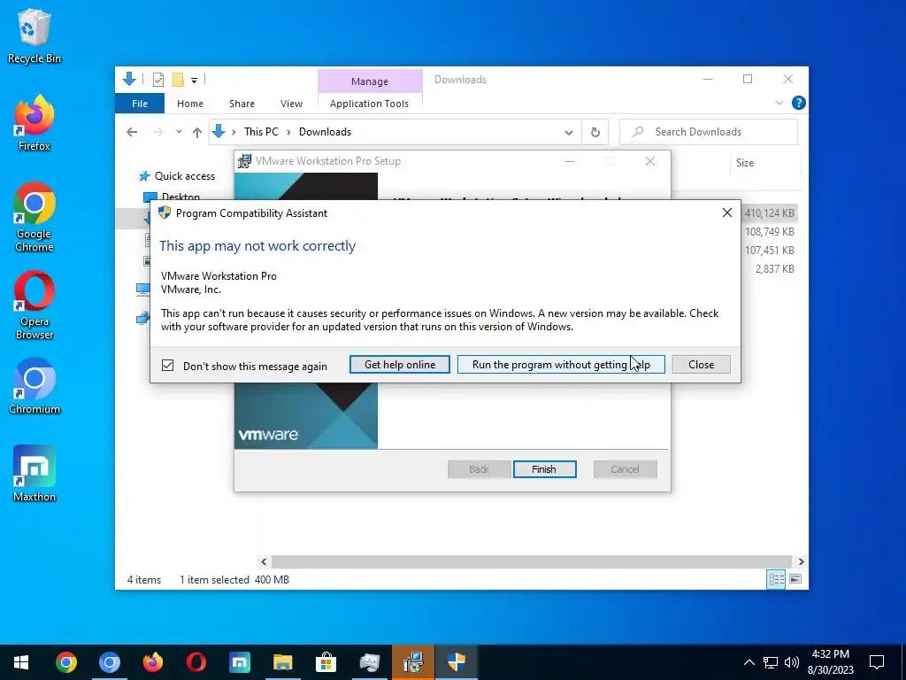Click the 410,124 KB size entry

coord(769,212)
